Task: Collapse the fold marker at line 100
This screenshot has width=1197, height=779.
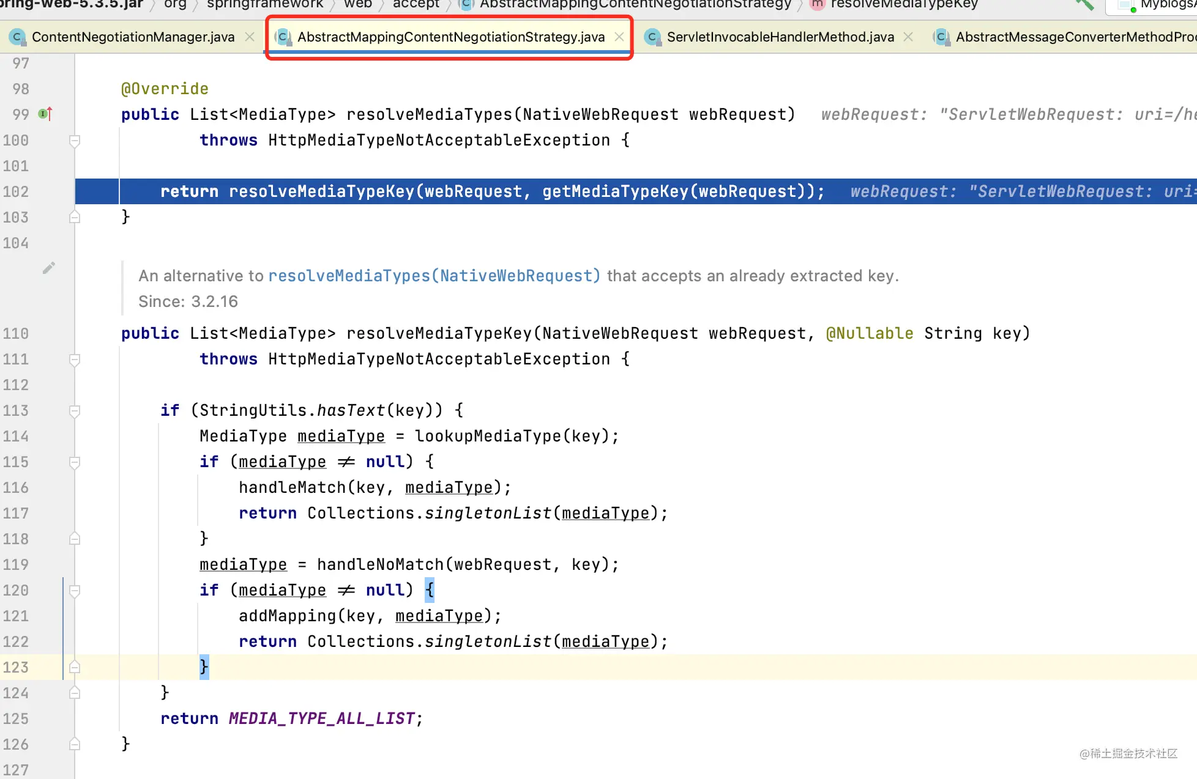Action: coord(75,141)
